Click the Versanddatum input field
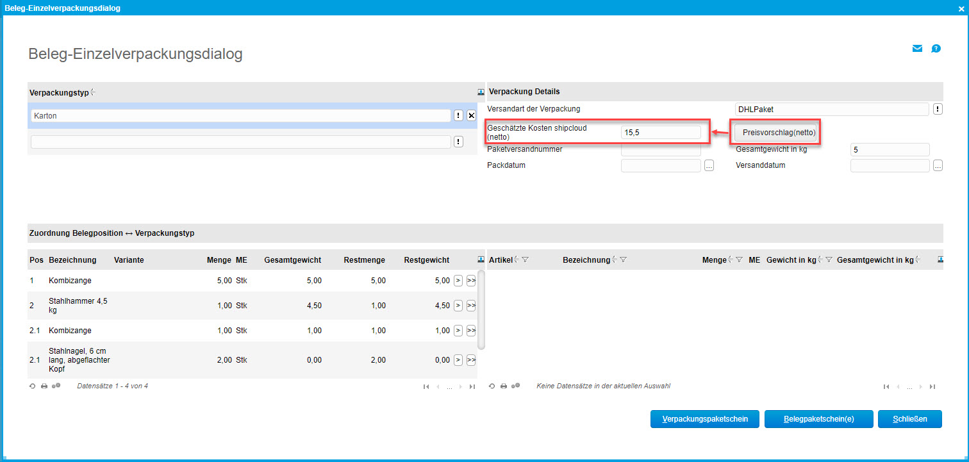The image size is (969, 462). (890, 165)
